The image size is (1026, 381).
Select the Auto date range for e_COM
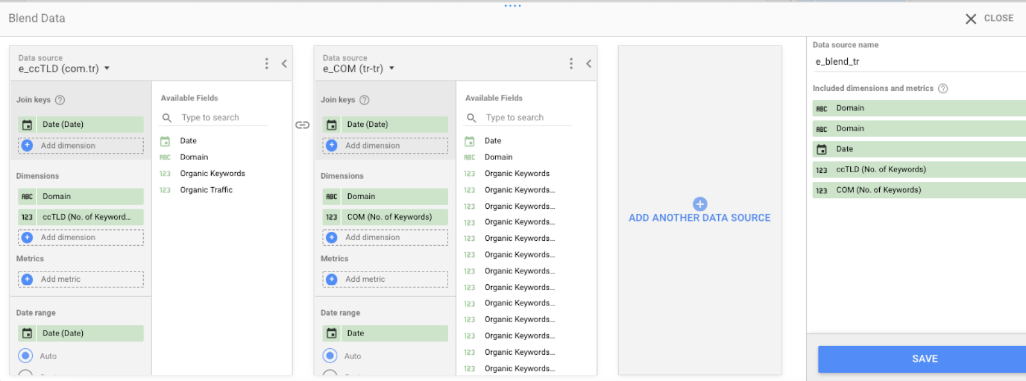[x=330, y=356]
